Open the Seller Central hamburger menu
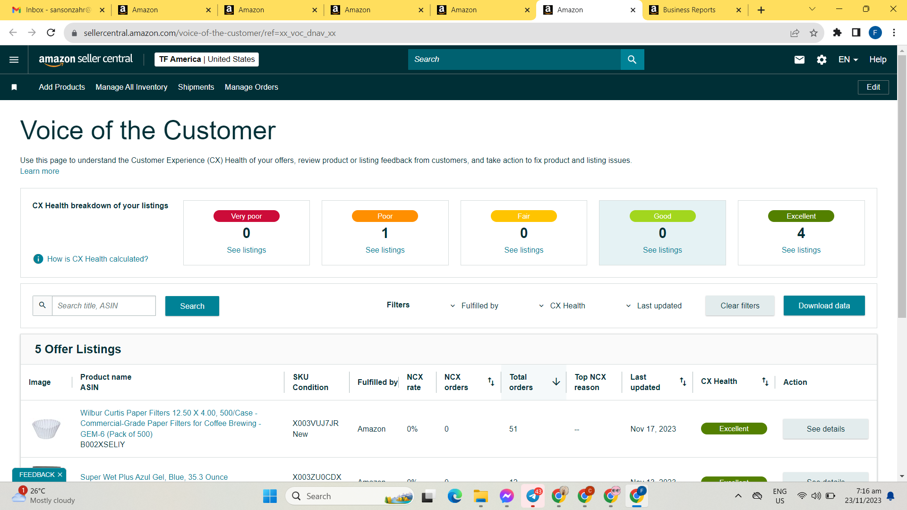The height and width of the screenshot is (510, 907). point(14,59)
